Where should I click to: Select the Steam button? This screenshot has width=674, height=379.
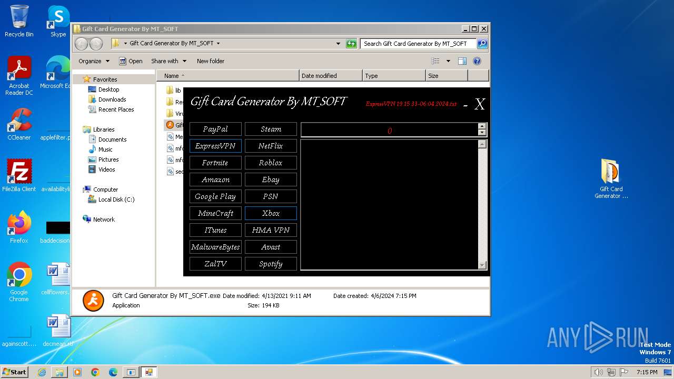click(271, 129)
